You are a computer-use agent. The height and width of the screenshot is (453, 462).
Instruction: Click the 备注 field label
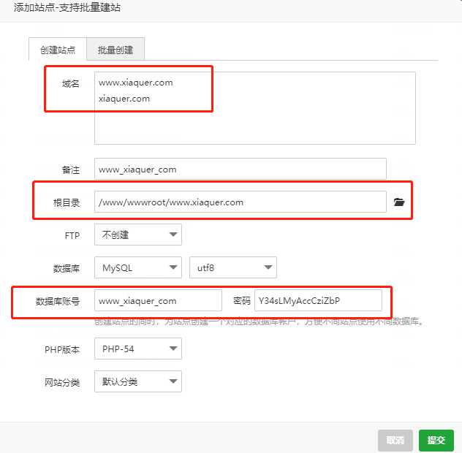(x=71, y=170)
